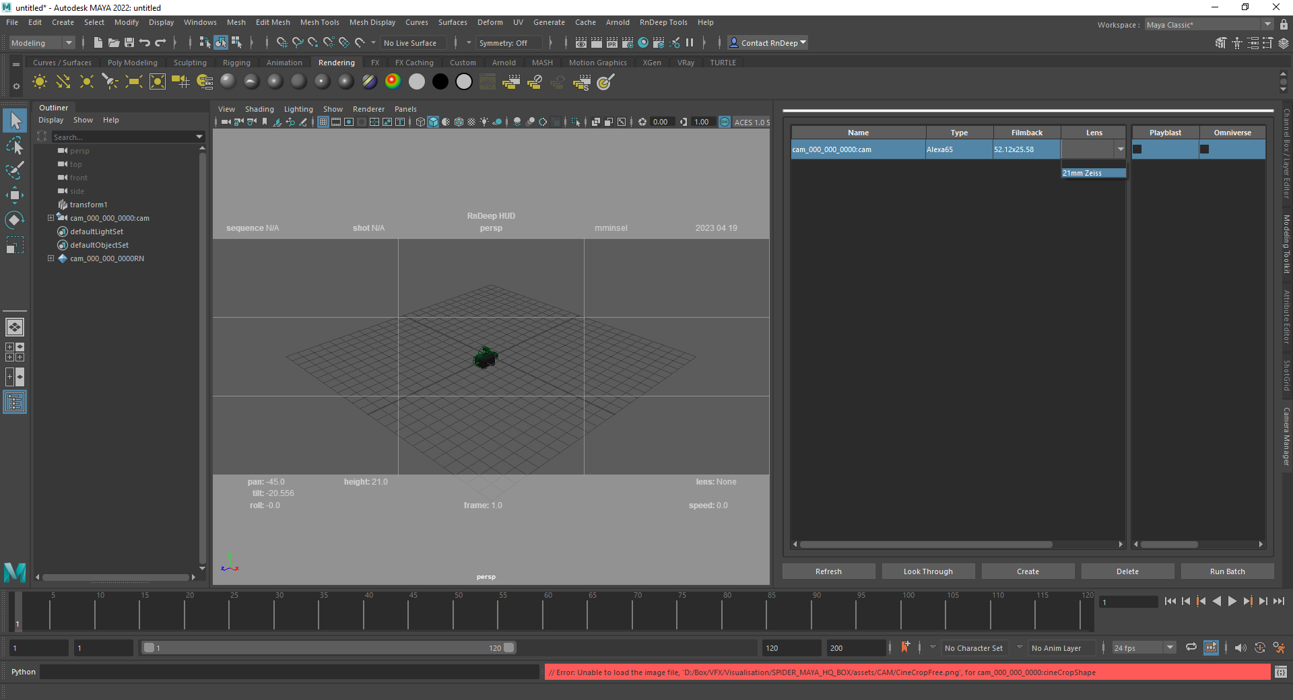This screenshot has height=700, width=1293.
Task: Click the black sphere shelf icon
Action: (440, 82)
